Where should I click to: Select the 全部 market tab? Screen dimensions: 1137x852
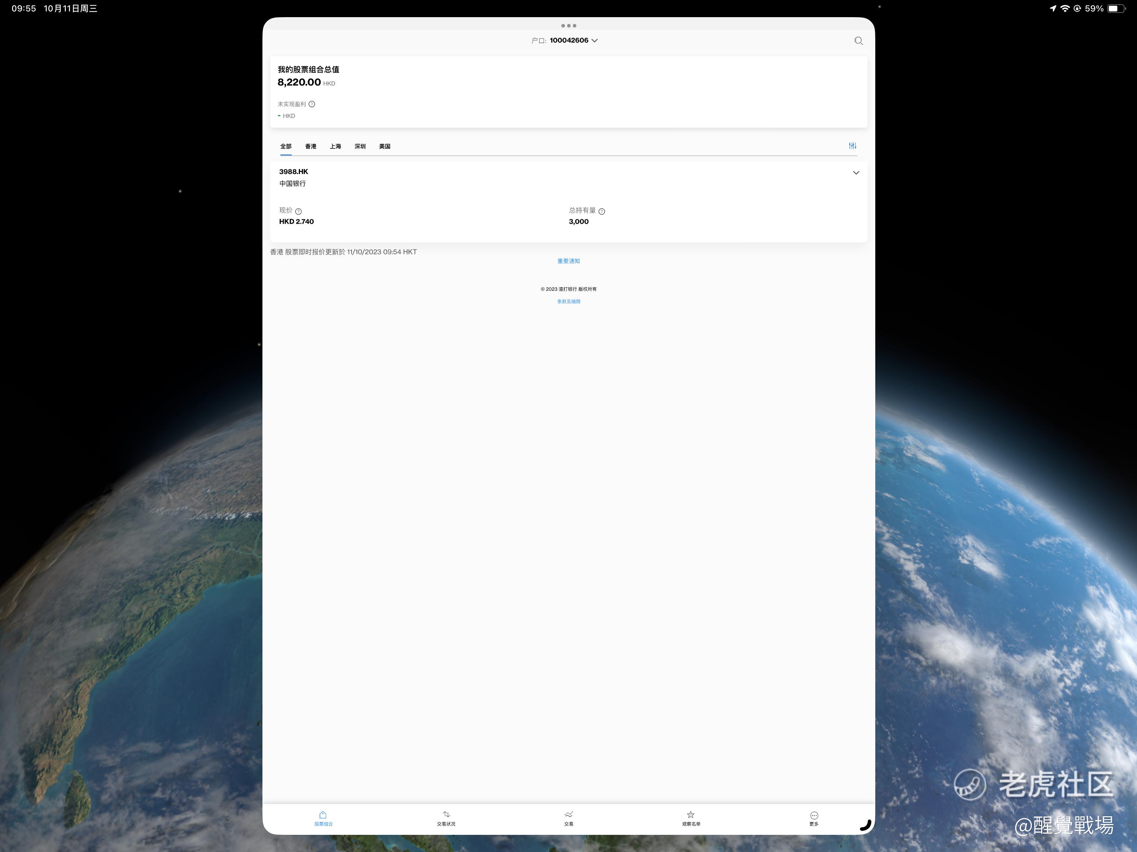point(286,147)
